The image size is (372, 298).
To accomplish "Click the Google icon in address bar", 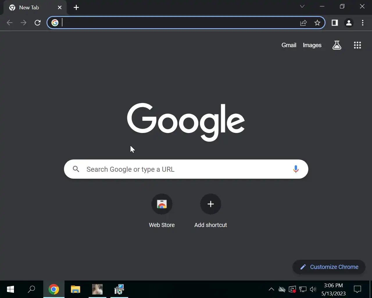I will point(55,23).
